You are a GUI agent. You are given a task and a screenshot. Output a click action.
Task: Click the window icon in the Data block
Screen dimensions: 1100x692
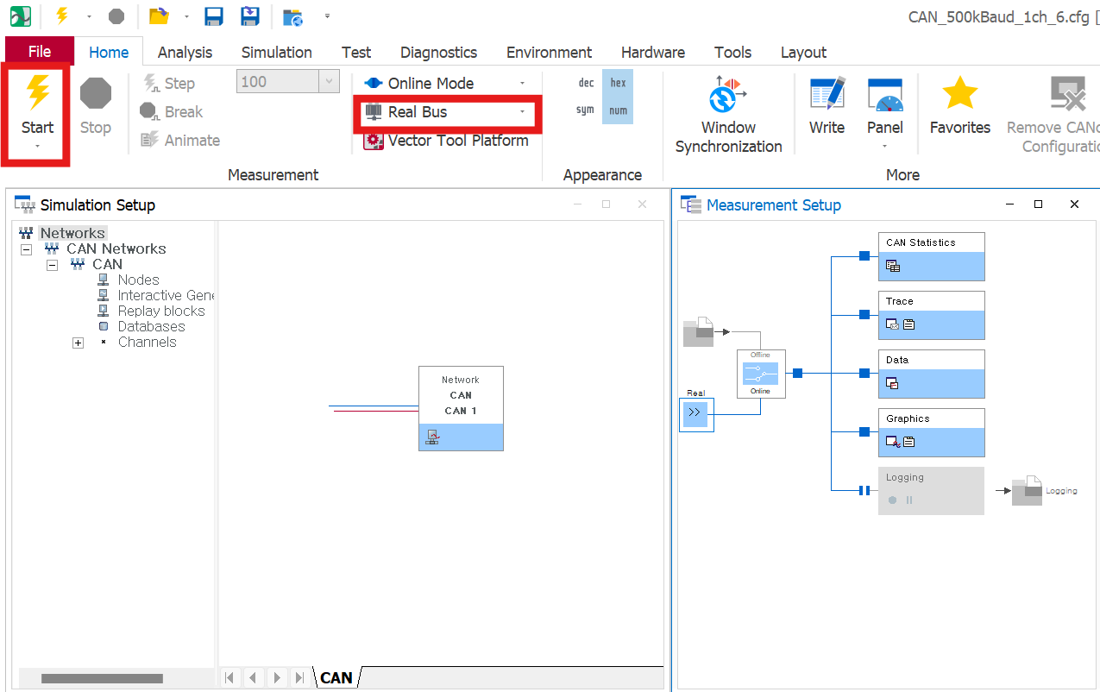pos(892,383)
